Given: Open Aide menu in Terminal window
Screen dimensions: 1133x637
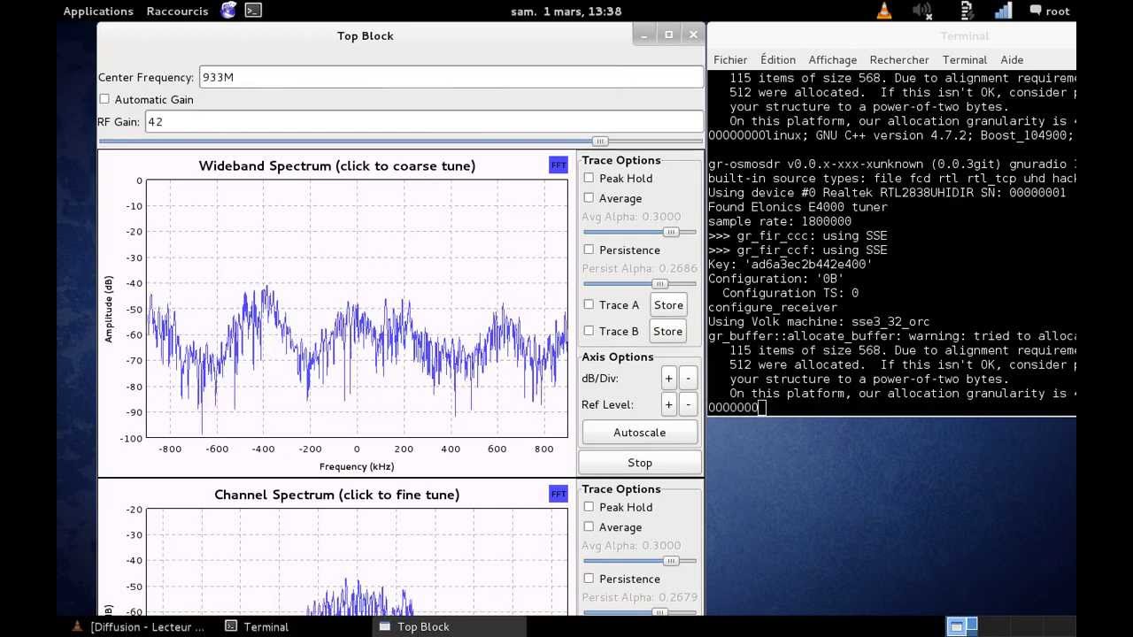Looking at the screenshot, I should coord(1012,59).
